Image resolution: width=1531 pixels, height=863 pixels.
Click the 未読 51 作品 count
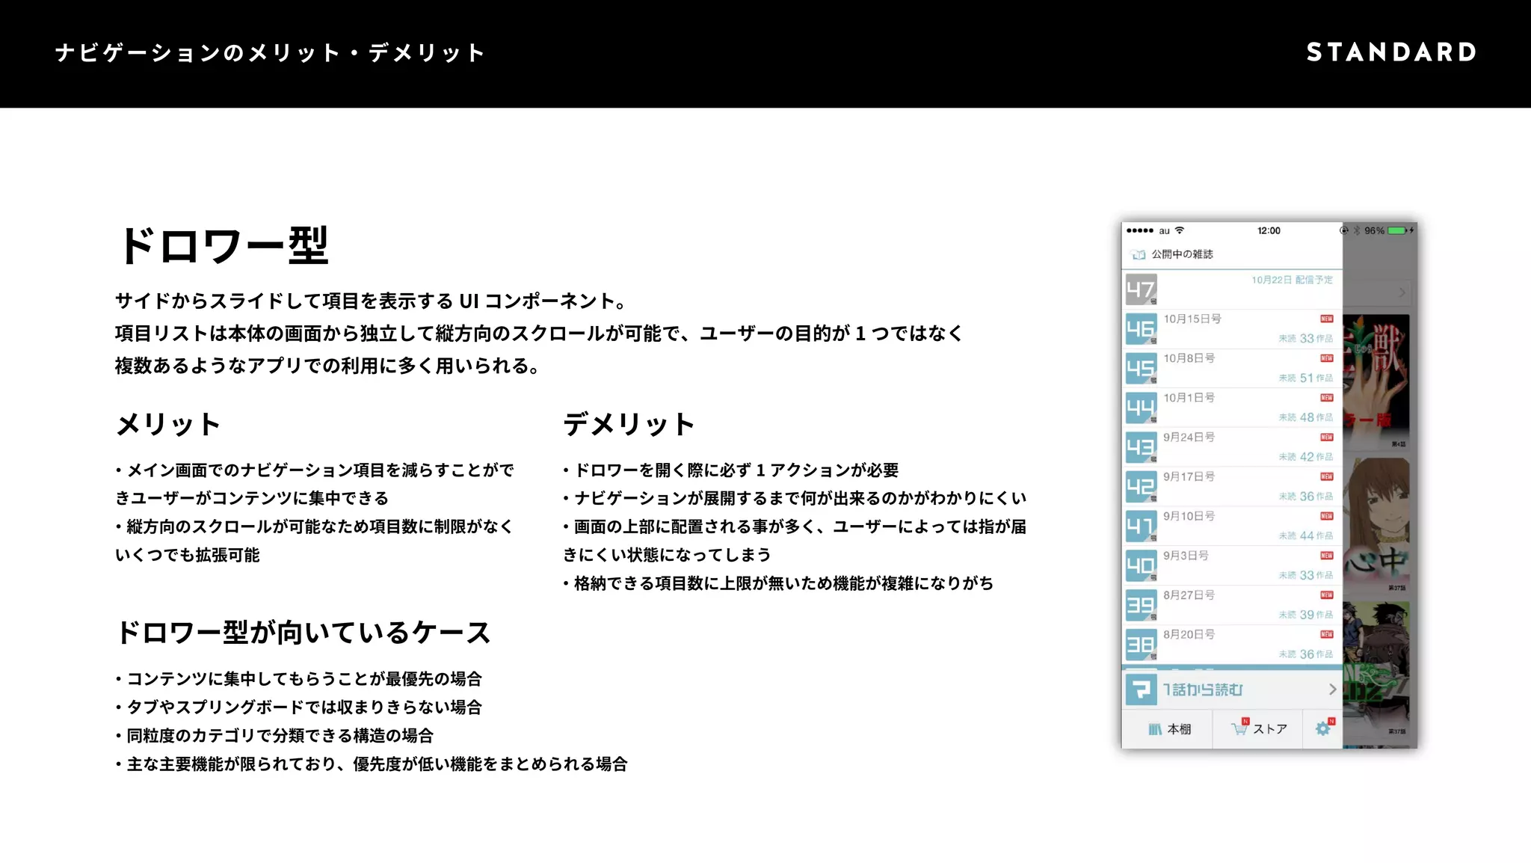click(x=1306, y=378)
